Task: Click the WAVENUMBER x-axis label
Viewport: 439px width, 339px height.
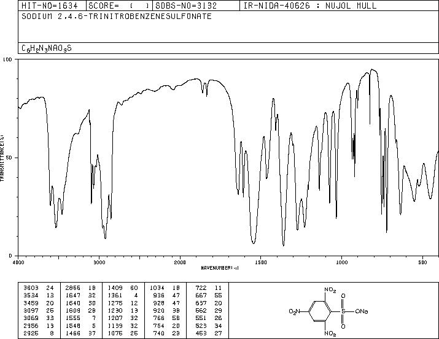Action: [220, 268]
